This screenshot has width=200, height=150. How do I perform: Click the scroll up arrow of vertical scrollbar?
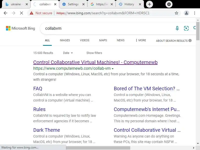pyautogui.click(x=198, y=20)
